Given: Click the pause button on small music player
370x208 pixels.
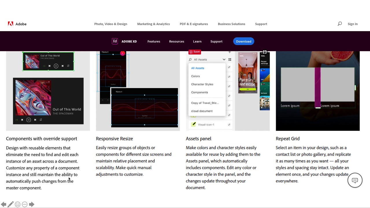Looking at the screenshot, I should 56,66.
